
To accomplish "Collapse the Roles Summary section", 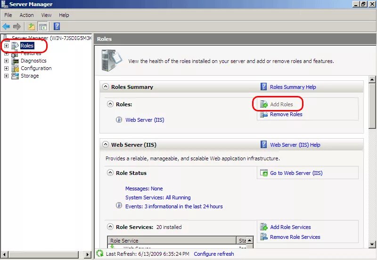I will click(105, 87).
